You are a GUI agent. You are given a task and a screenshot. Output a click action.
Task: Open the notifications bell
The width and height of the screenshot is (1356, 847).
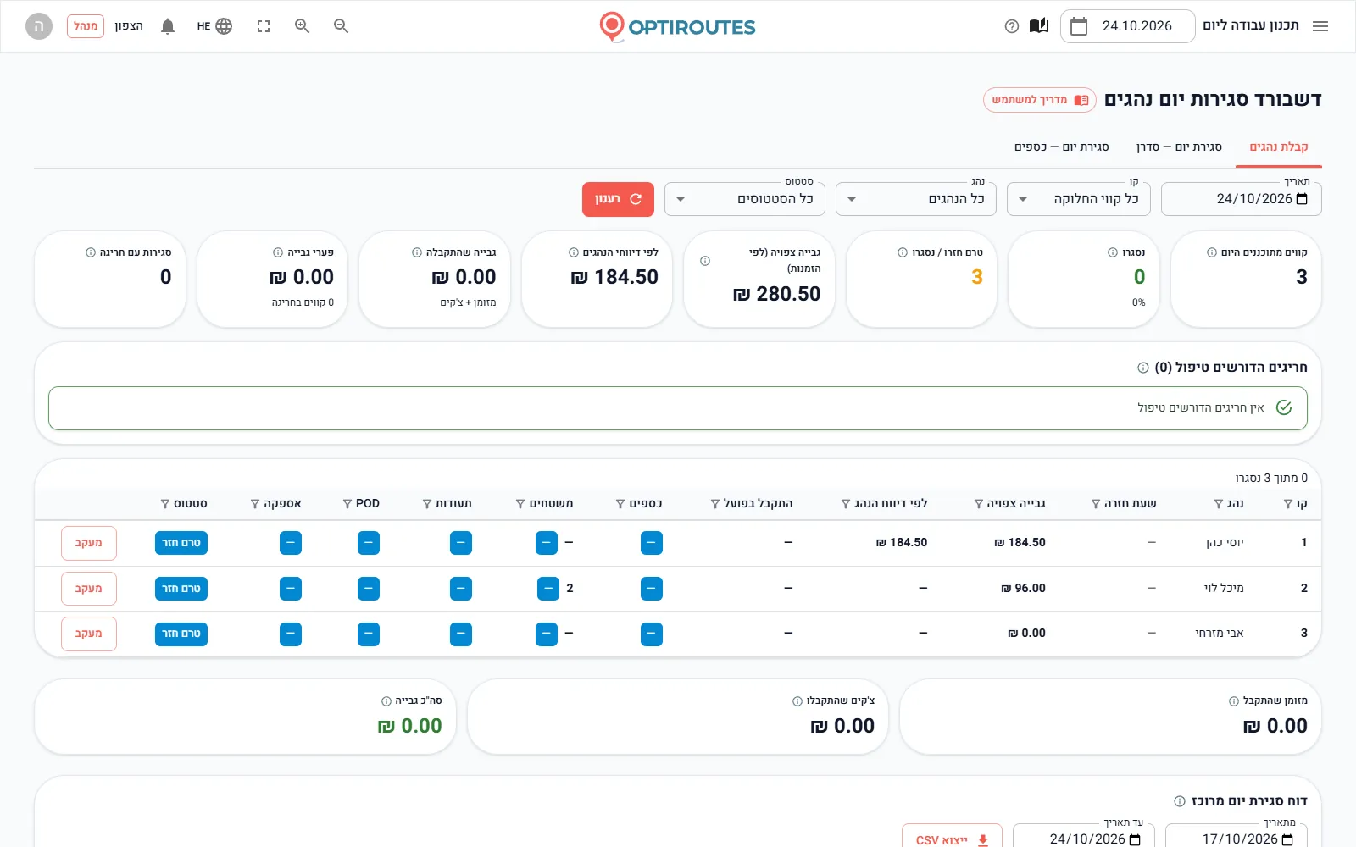click(168, 26)
